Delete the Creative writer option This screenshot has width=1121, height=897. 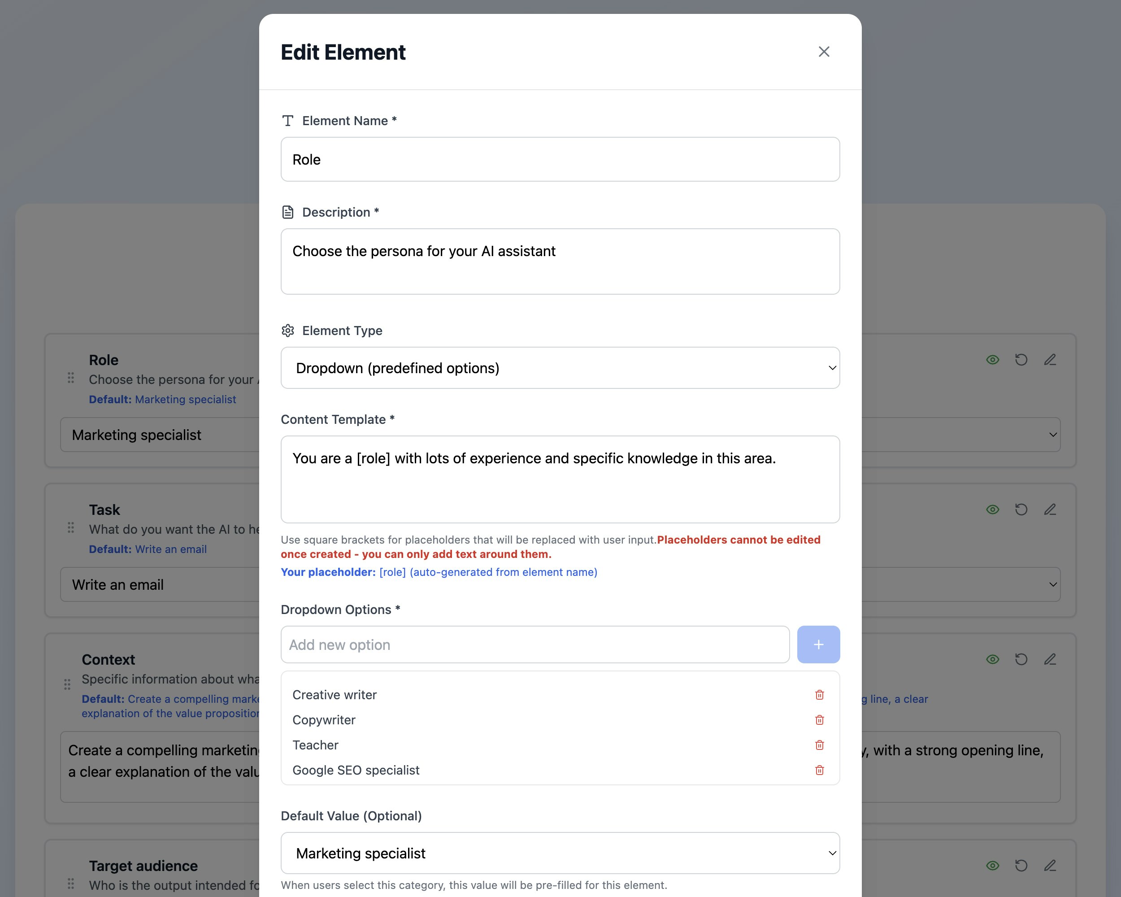click(819, 695)
